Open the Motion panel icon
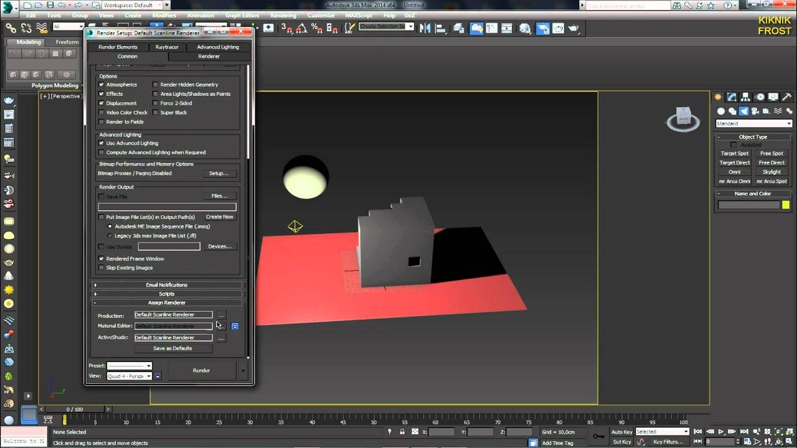797x448 pixels. pos(760,97)
